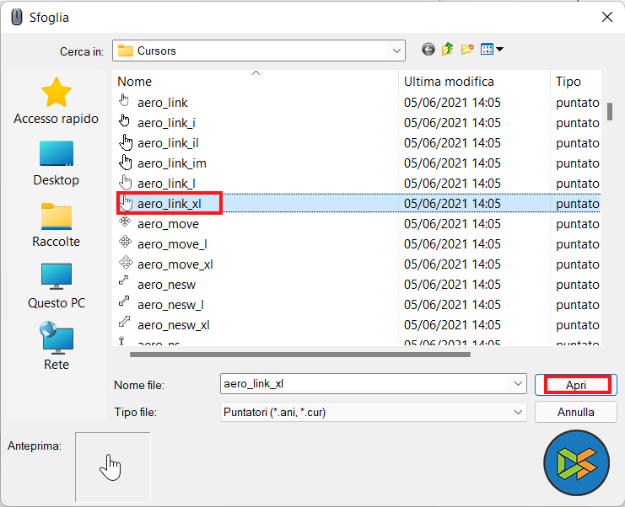
Task: Select Desktop in the places bar
Action: (x=56, y=163)
